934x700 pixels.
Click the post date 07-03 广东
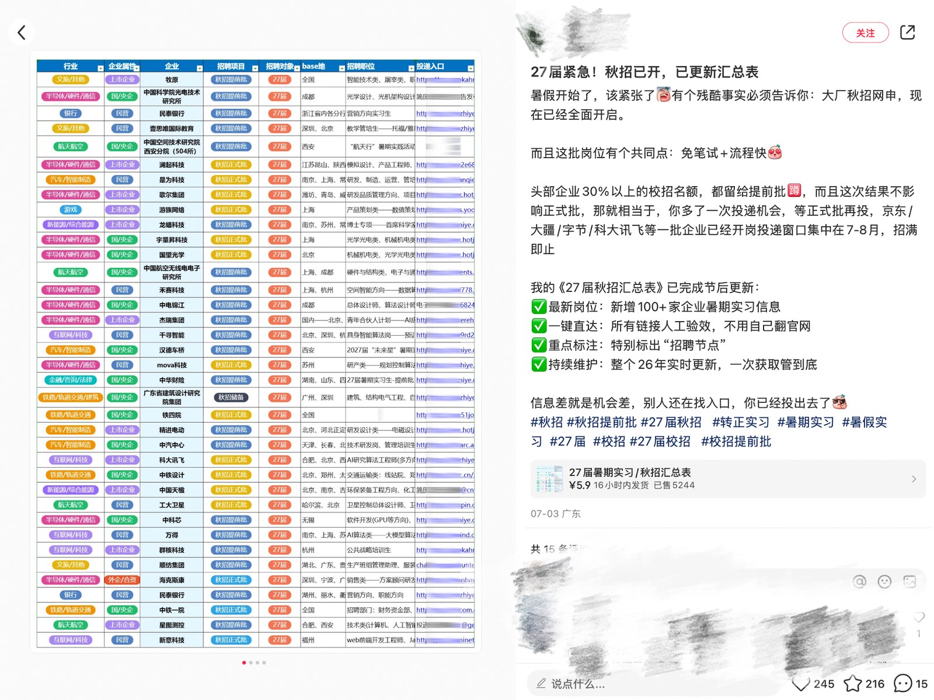point(555,514)
